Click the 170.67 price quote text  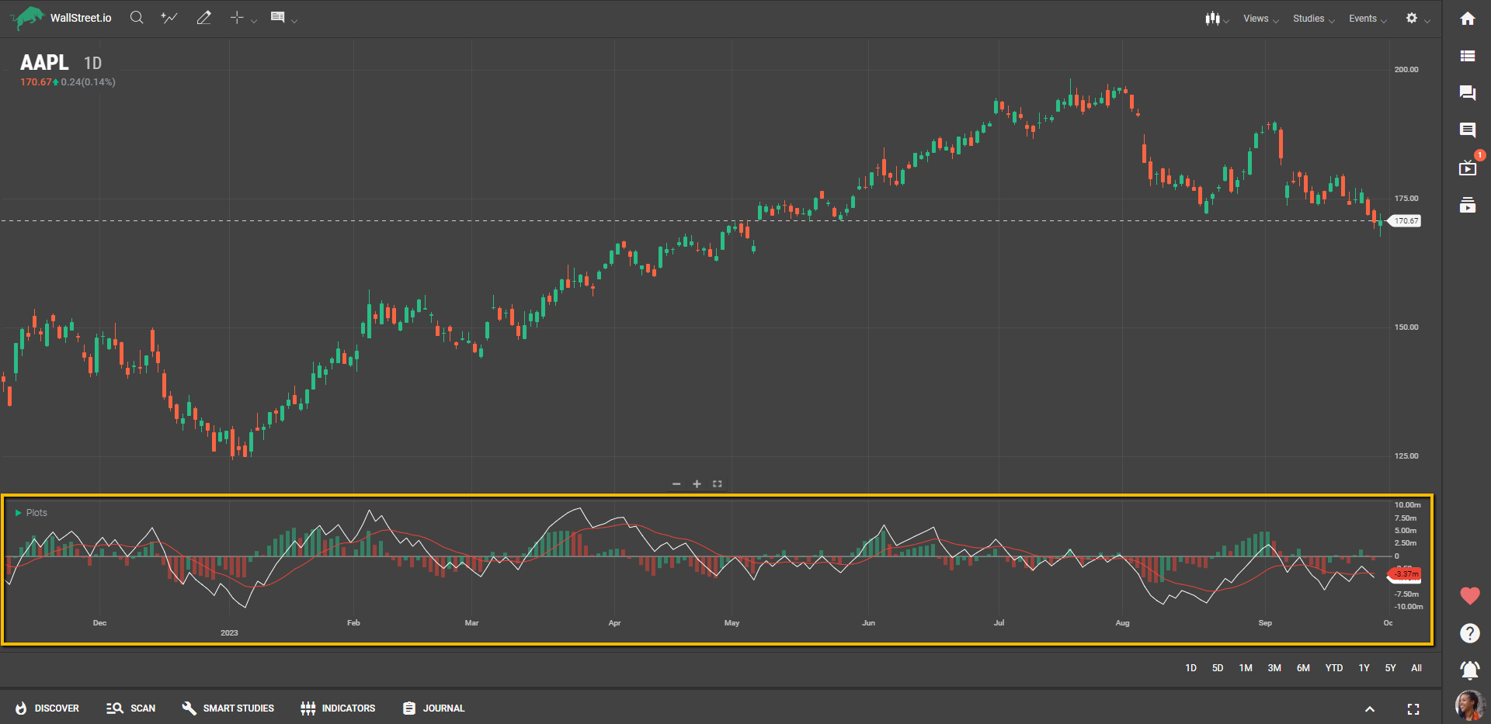tap(36, 82)
